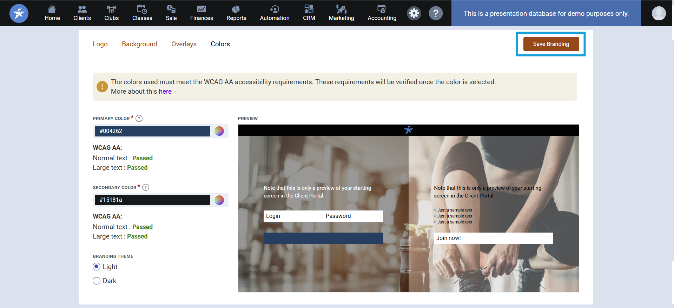674x308 pixels.
Task: Switch to the Background tab
Action: [139, 44]
